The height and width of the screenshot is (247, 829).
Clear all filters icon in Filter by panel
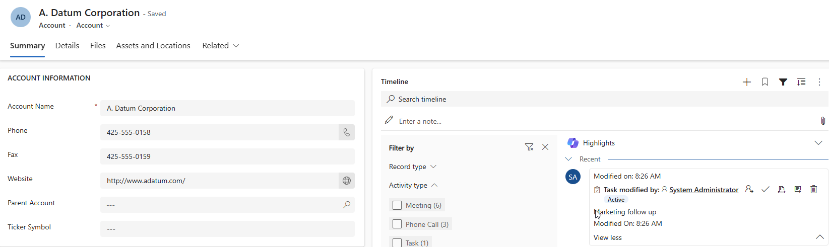(529, 147)
